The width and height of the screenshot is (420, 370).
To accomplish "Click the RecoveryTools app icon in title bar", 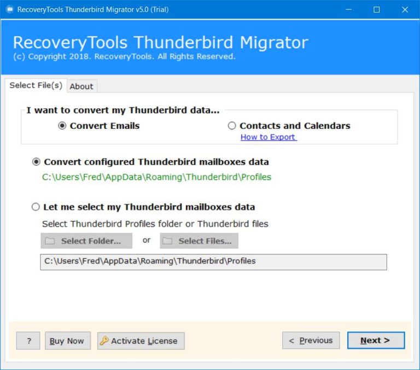I will (x=10, y=10).
